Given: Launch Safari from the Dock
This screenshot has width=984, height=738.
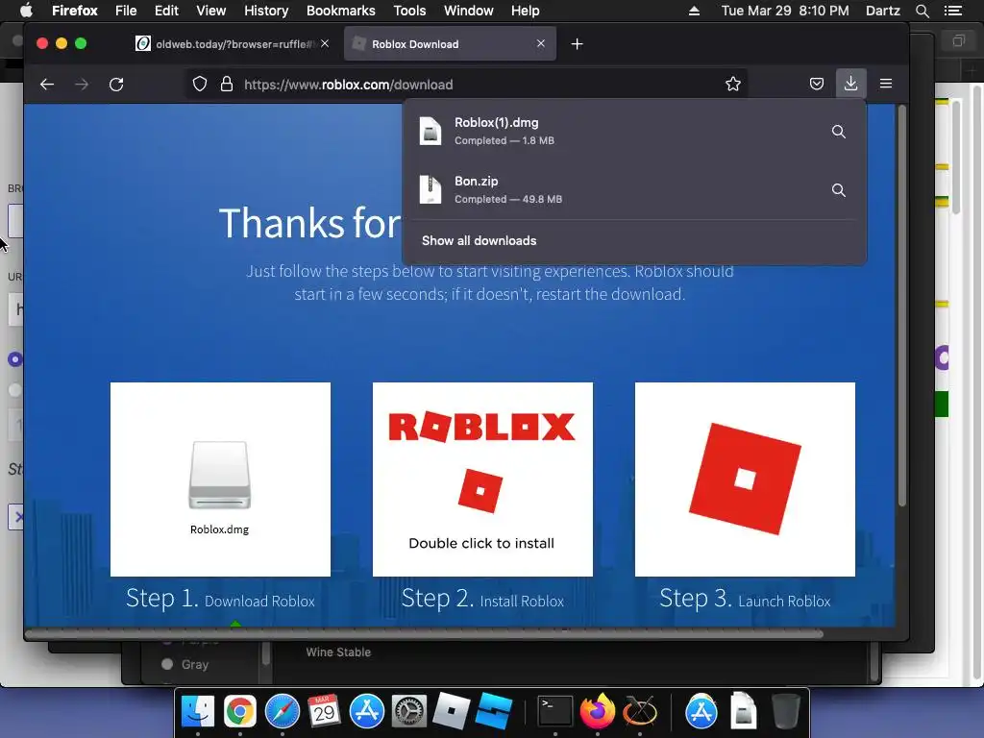Looking at the screenshot, I should [283, 711].
